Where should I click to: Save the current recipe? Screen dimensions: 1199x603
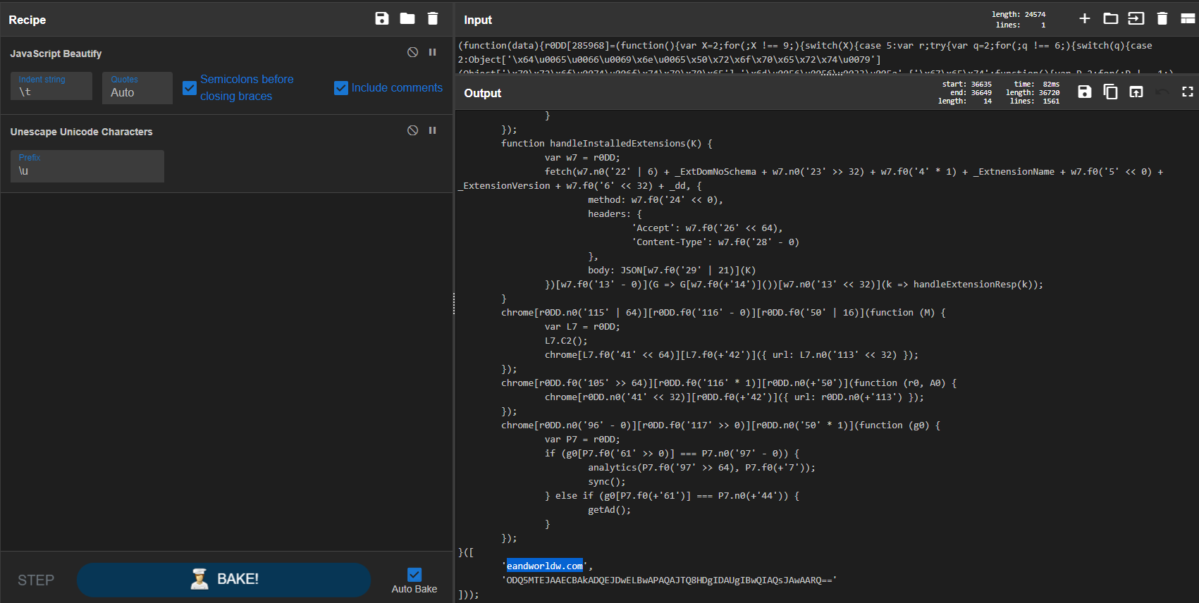click(x=382, y=18)
